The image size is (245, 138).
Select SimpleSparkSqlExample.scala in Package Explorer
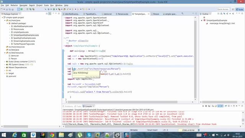[26, 35]
